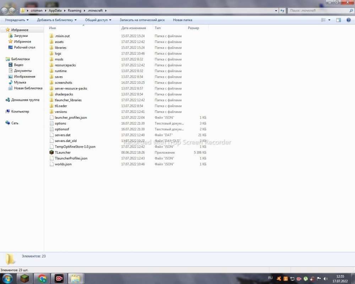Click the refresh button beside address bar
This screenshot has height=284, width=355.
tap(282, 11)
